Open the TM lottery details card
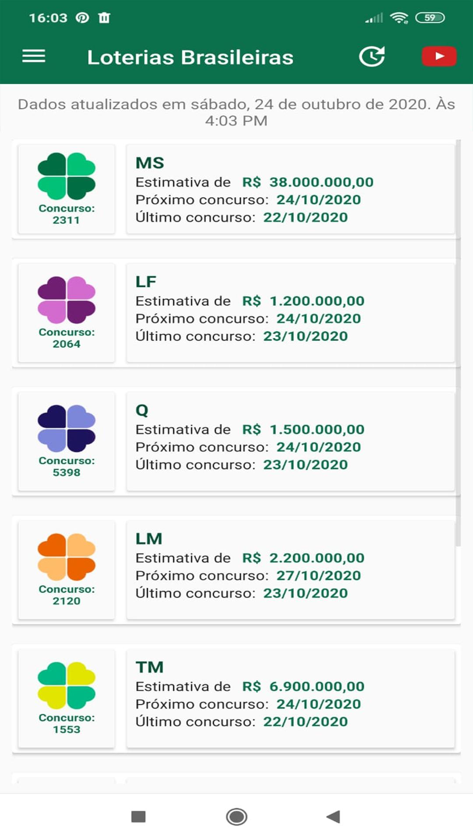Screen dimensions: 473x840 [290, 698]
